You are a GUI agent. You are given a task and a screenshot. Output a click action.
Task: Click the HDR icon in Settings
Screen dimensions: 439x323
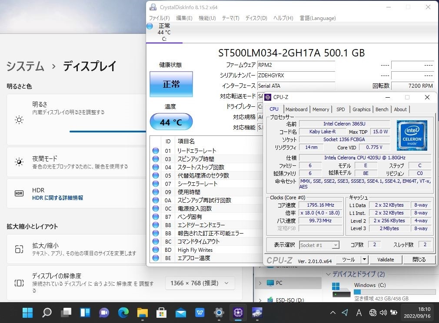point(19,193)
